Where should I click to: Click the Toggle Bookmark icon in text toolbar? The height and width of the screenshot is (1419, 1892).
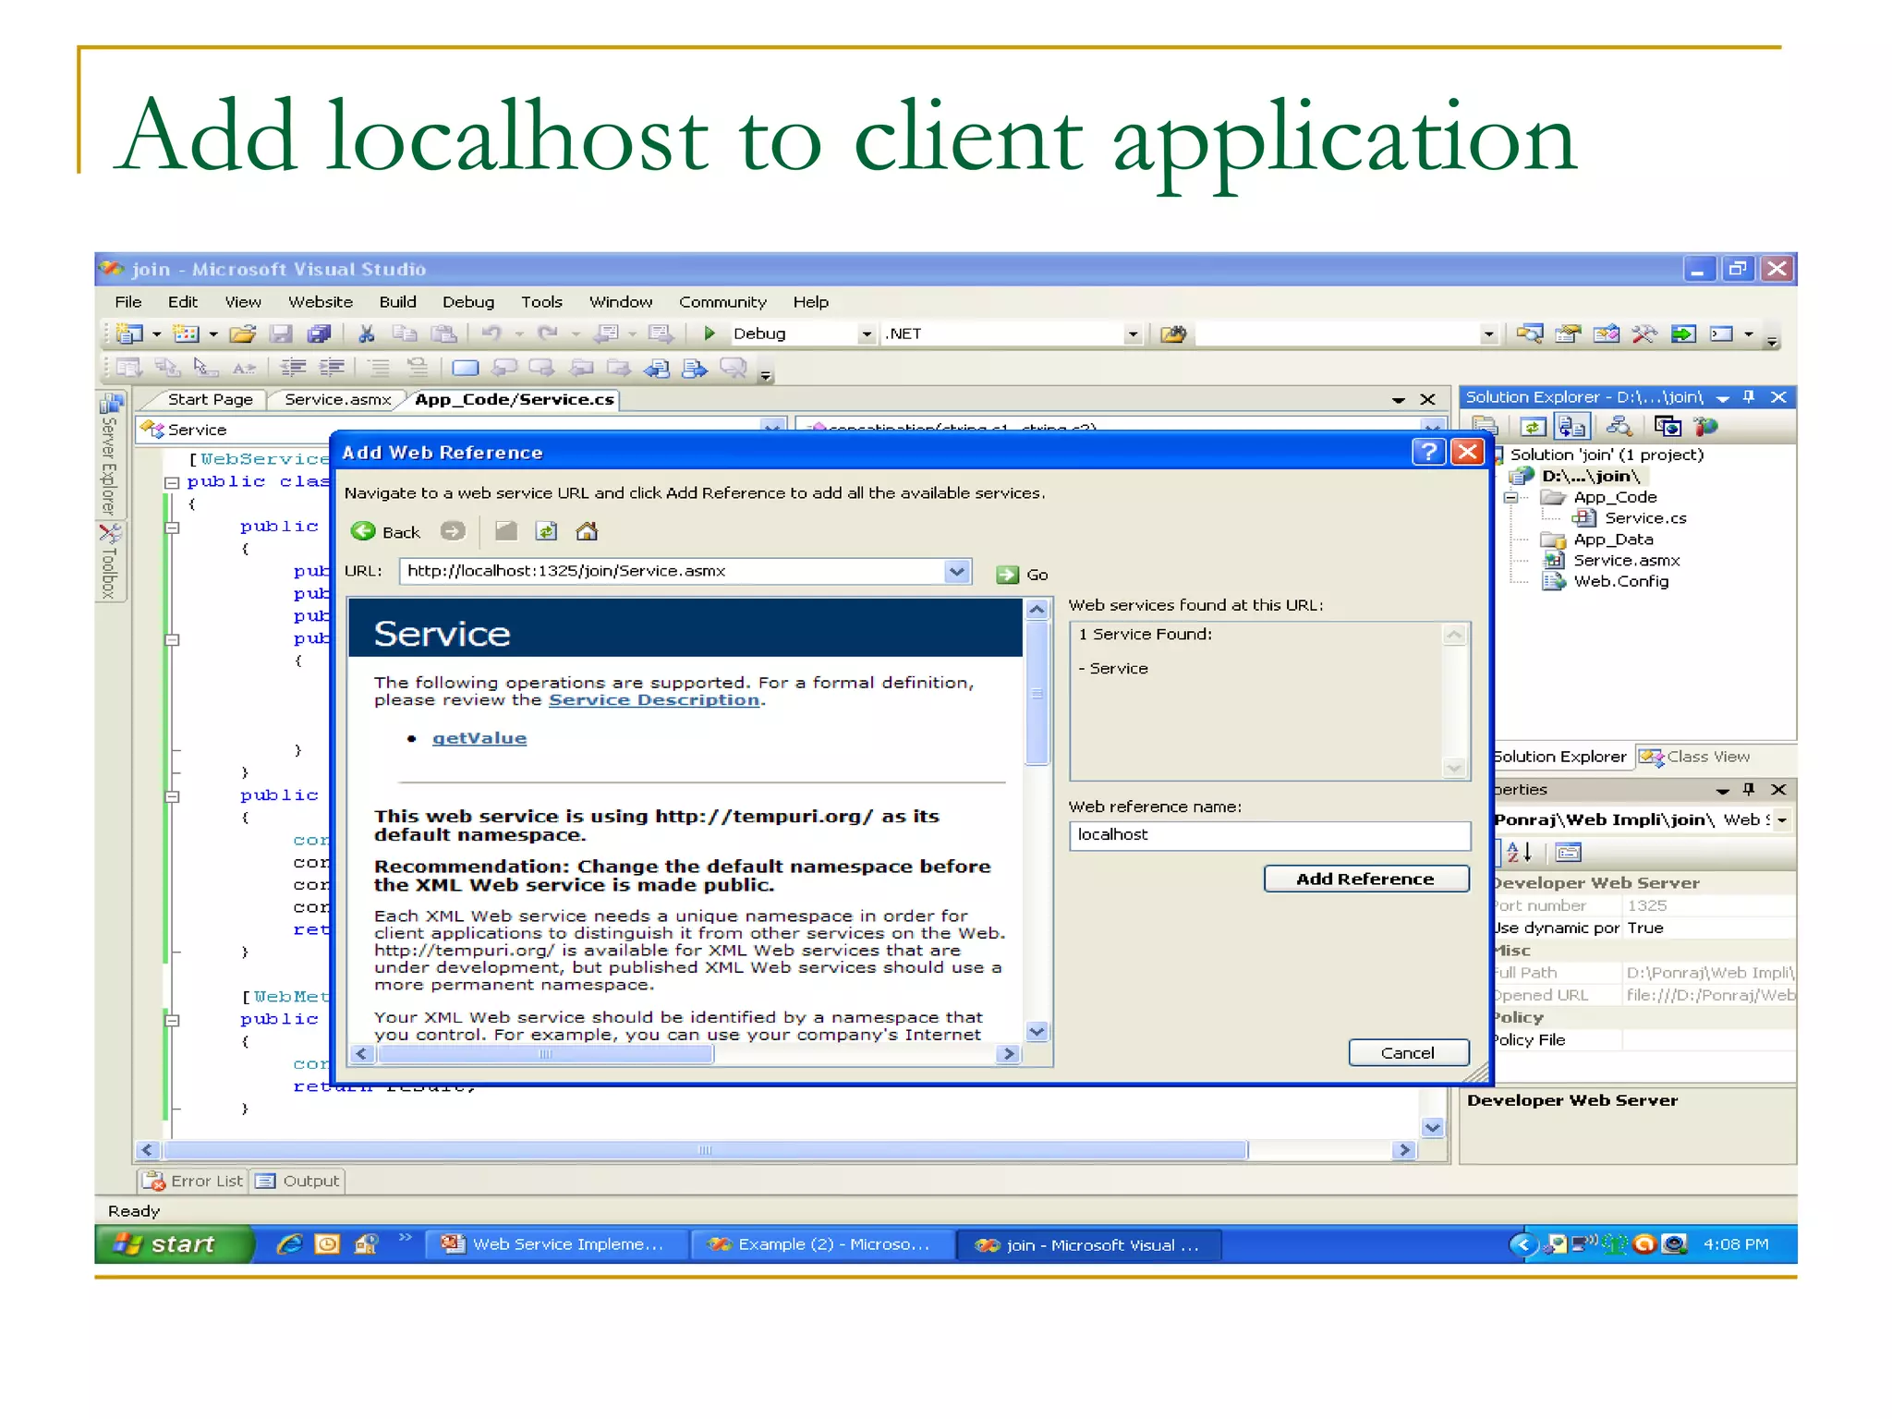click(465, 368)
